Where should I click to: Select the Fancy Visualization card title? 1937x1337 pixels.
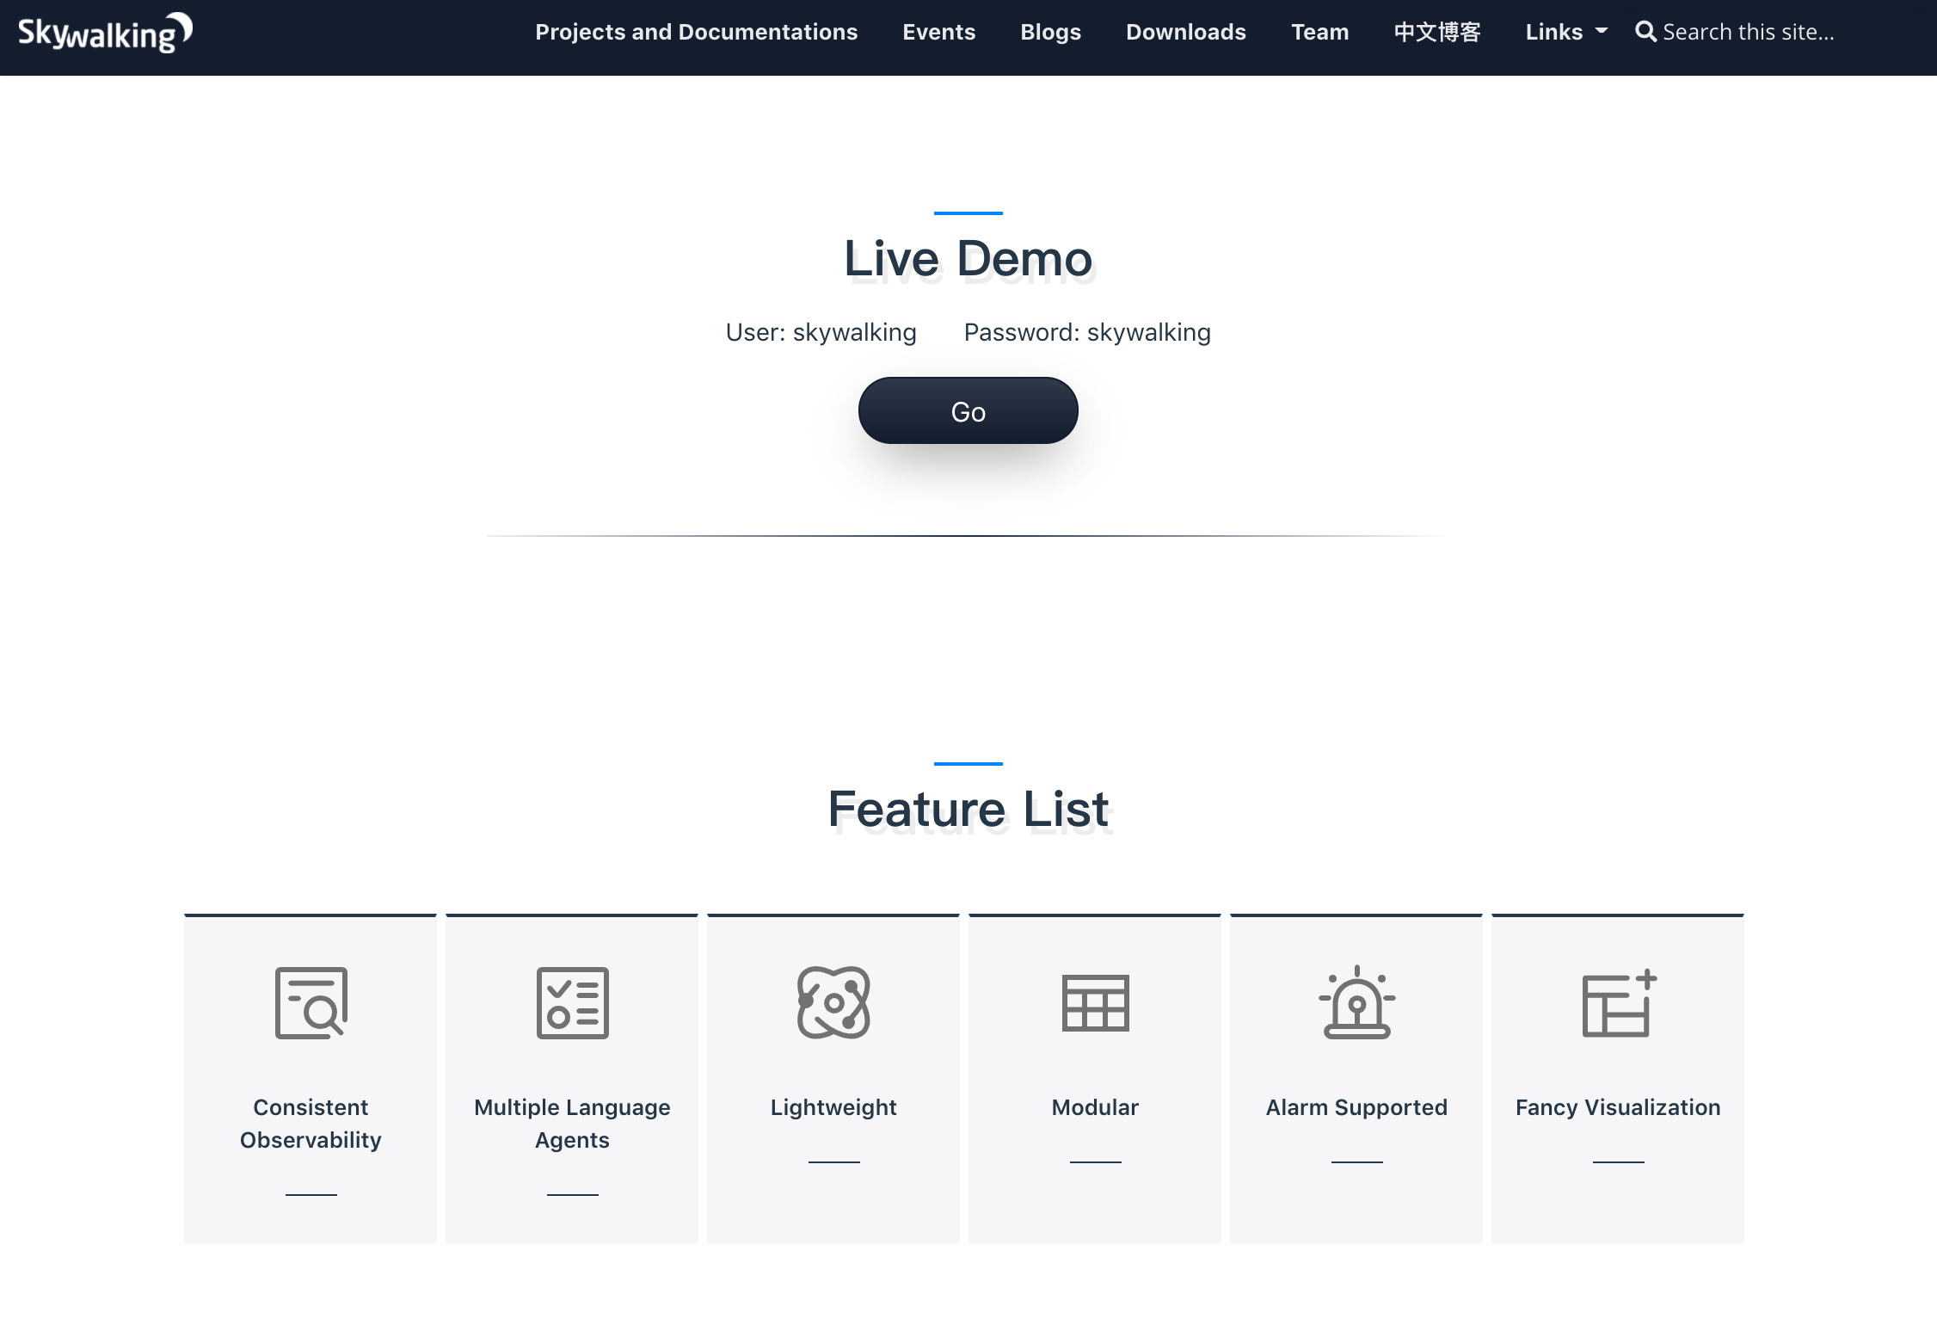pos(1618,1107)
